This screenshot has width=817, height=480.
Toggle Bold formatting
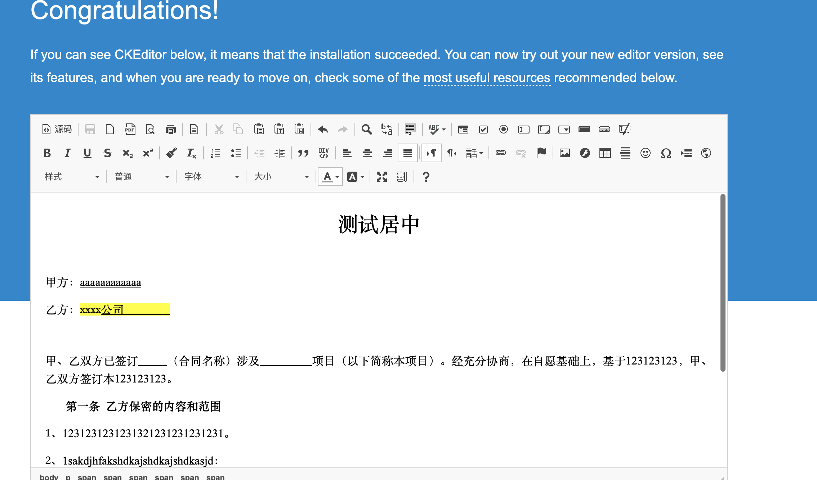pos(47,153)
